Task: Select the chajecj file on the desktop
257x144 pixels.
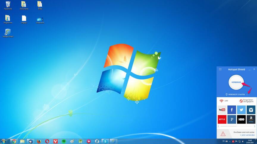Action: [x=24, y=20]
